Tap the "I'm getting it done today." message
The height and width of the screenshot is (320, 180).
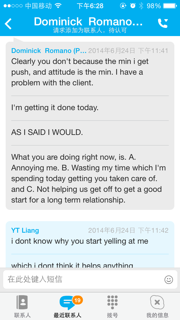click(55, 108)
